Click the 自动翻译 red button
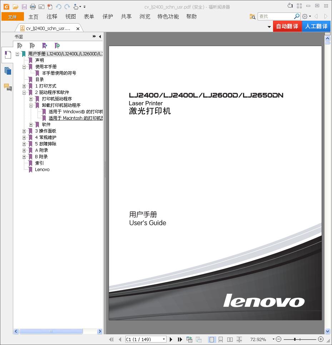 tap(287, 26)
